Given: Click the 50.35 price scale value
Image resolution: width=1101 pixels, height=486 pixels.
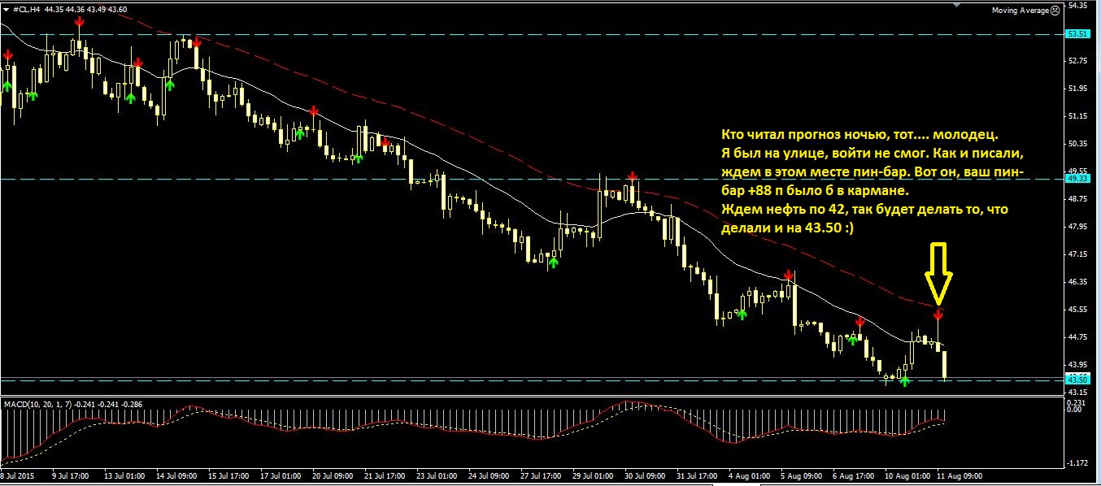Looking at the screenshot, I should pyautogui.click(x=1078, y=144).
